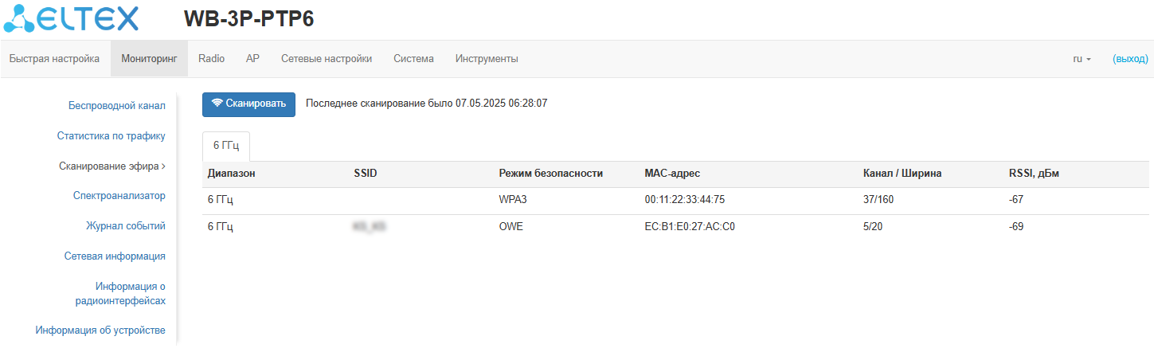Click the Сканировать scan button
Screen dimensions: 1154x352
coord(248,104)
